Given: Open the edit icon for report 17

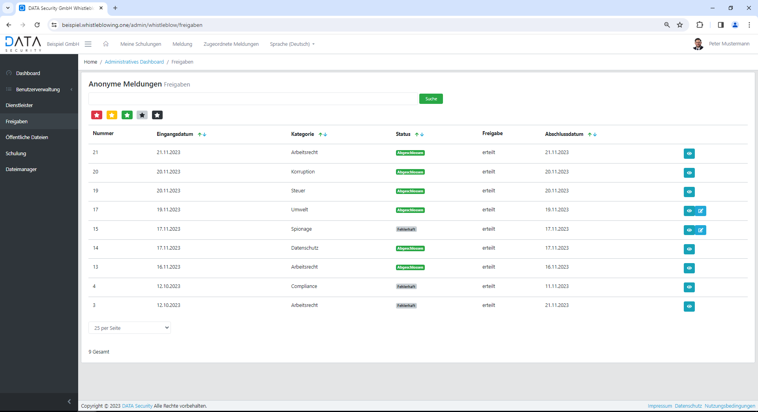Looking at the screenshot, I should tap(700, 211).
